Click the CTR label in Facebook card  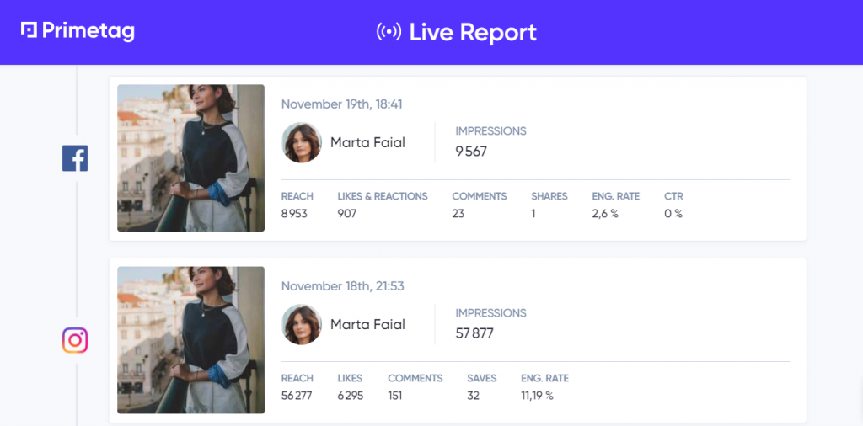point(673,196)
